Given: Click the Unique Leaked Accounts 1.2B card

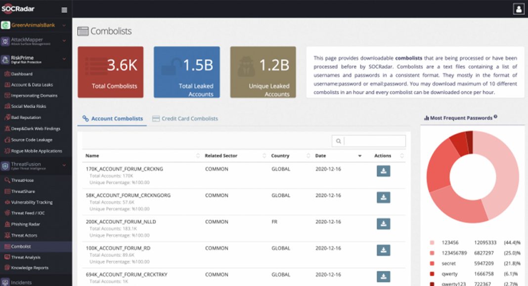Looking at the screenshot, I should coord(263,72).
